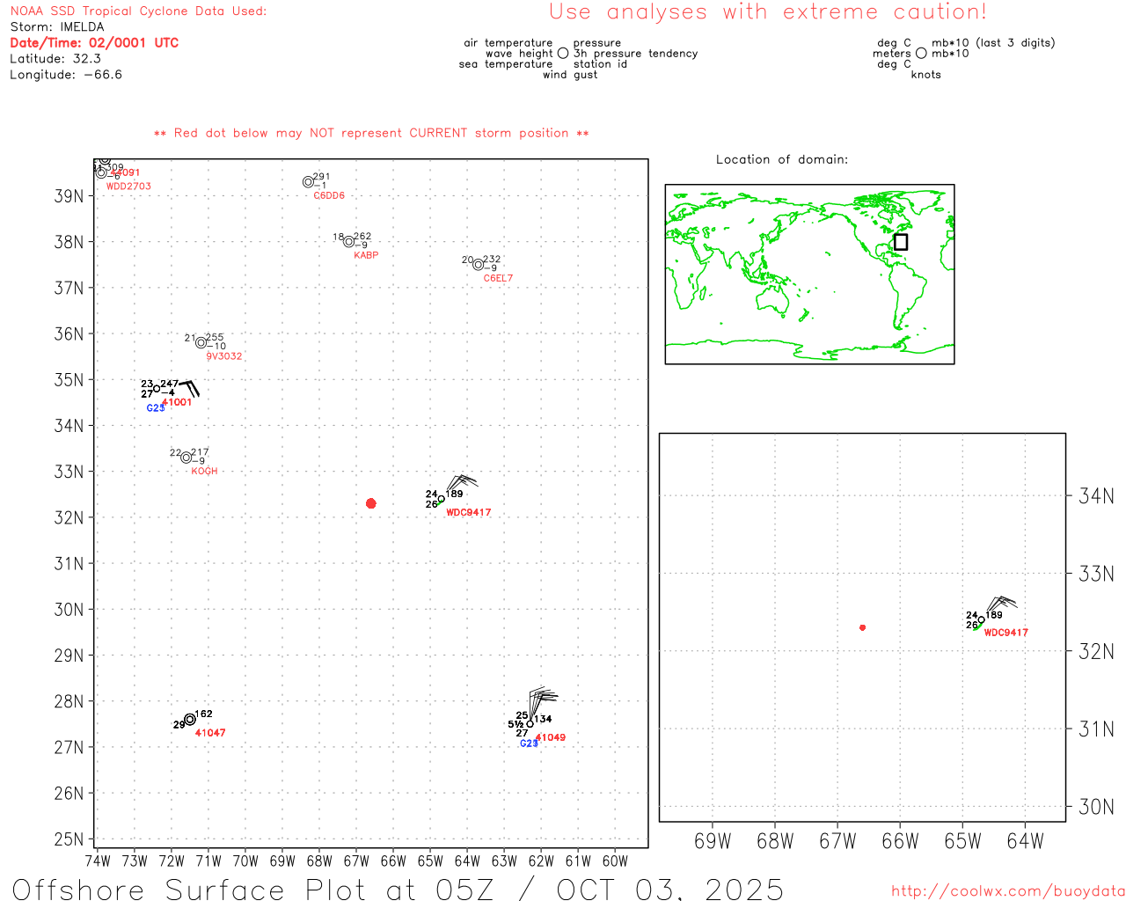This screenshot has height=901, width=1126.
Task: Click the red storm position dot on main map
Action: [x=370, y=503]
